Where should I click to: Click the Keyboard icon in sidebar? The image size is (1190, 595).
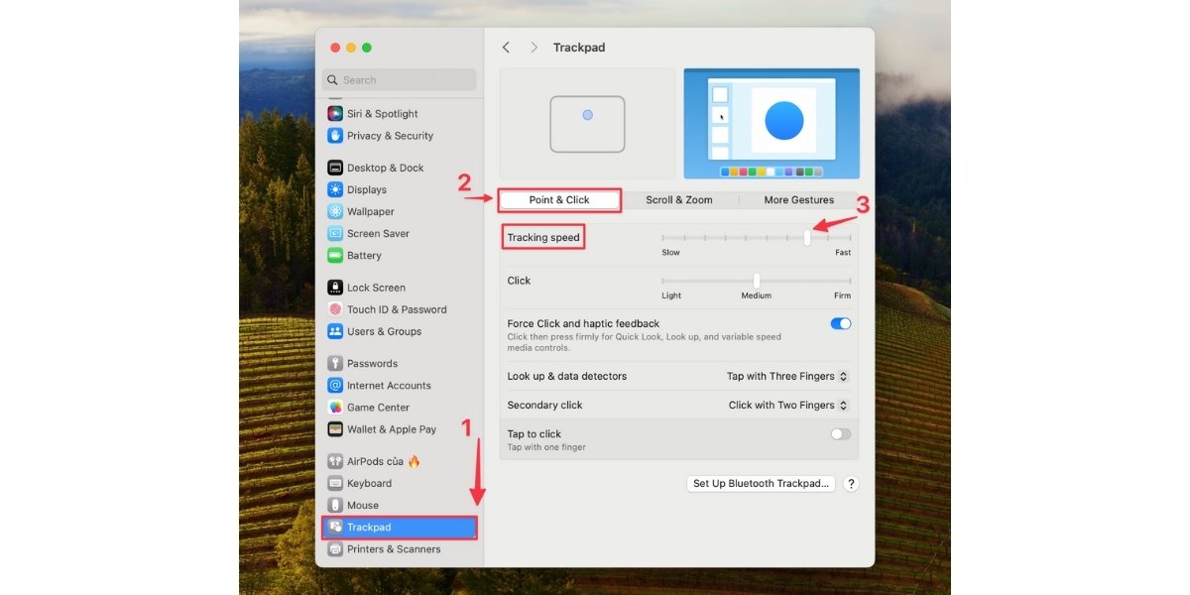tap(335, 483)
